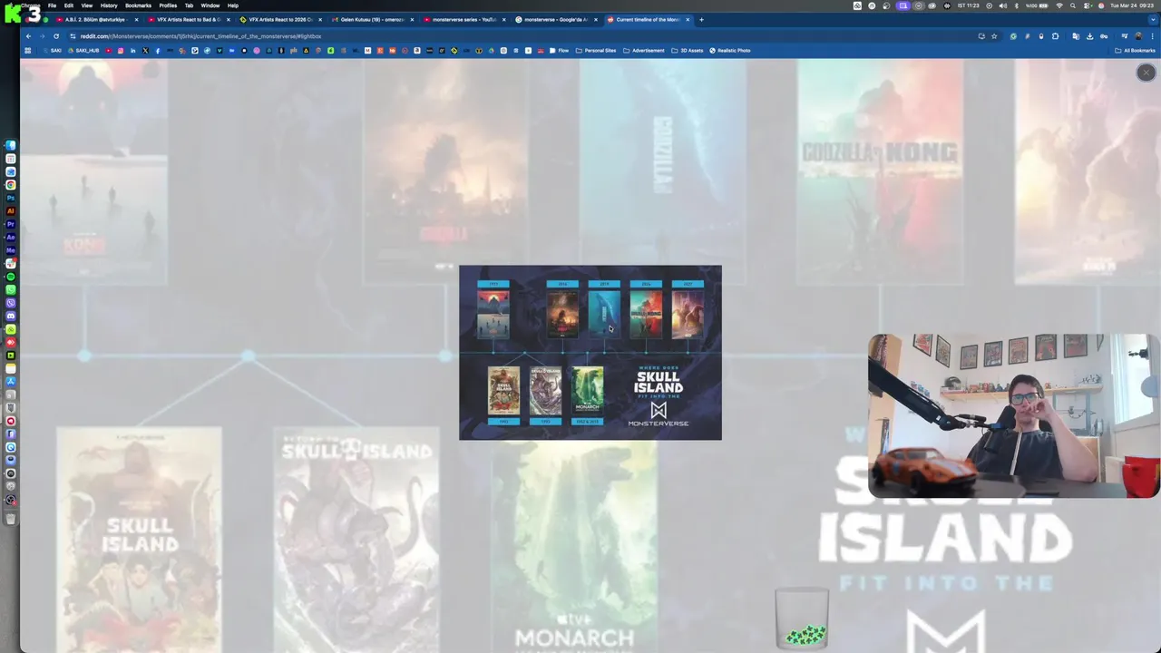Open the Extensions puzzle icon
The image size is (1161, 653).
point(1056,36)
